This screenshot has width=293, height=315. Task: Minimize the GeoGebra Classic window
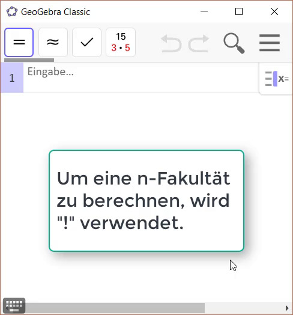204,11
